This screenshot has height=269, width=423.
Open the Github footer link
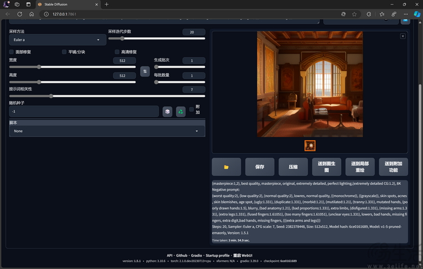[x=182, y=255]
